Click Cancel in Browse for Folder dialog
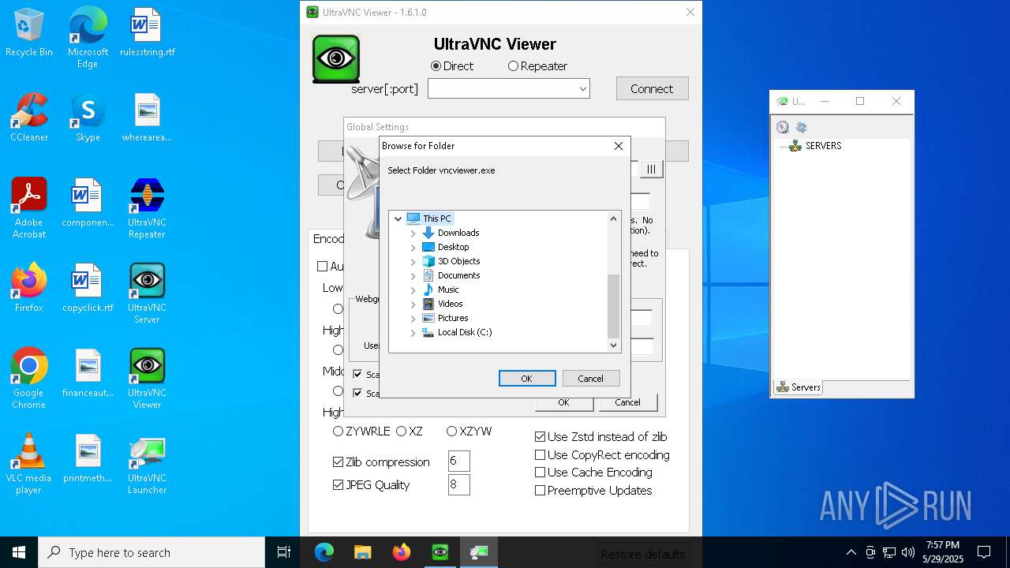 tap(590, 379)
